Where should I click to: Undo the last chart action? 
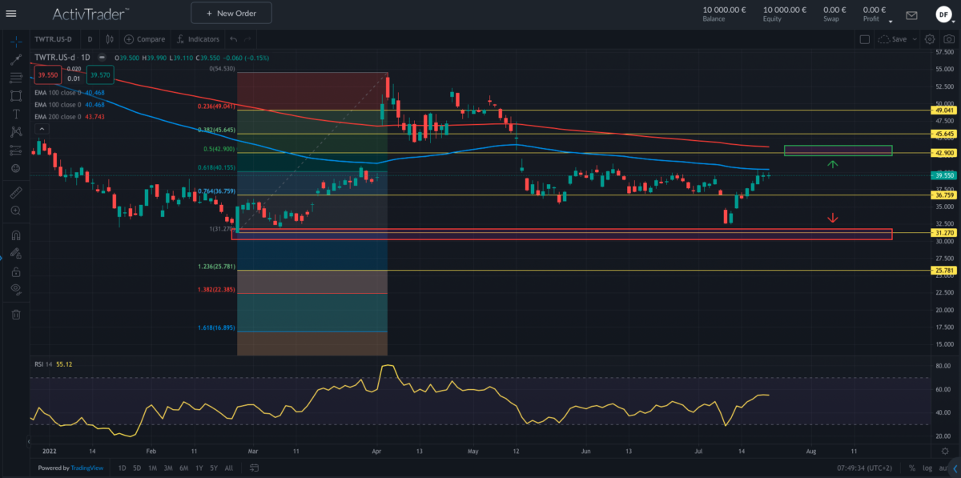(233, 38)
